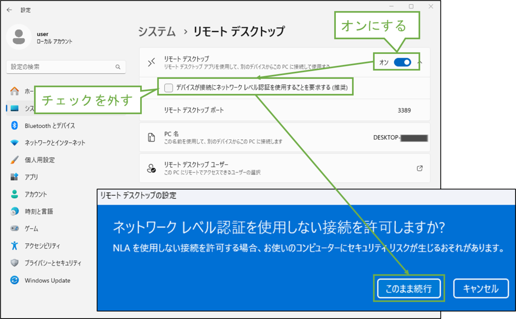Click the Time and language globe icon
Image resolution: width=516 pixels, height=319 pixels.
tap(15, 211)
